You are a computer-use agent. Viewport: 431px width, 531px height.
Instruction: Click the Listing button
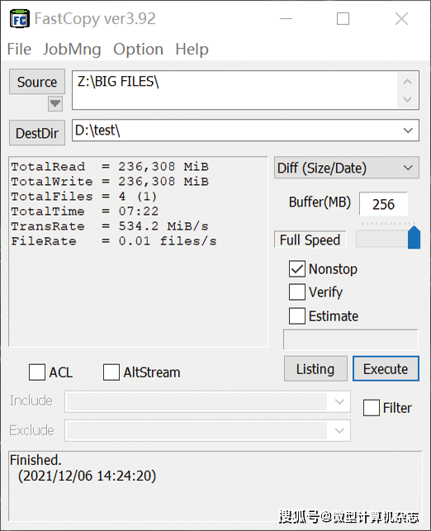click(315, 369)
